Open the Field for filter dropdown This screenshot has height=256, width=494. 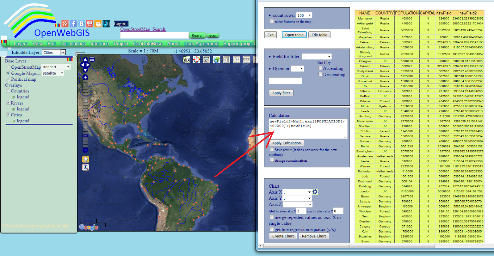coord(317,57)
